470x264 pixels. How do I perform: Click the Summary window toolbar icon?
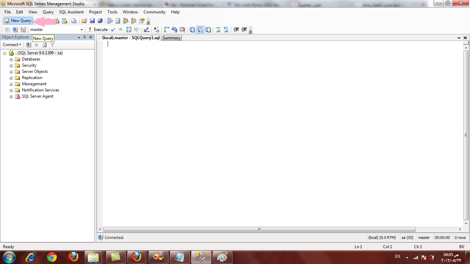click(118, 21)
